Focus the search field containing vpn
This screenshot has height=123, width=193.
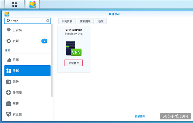pos(28,21)
